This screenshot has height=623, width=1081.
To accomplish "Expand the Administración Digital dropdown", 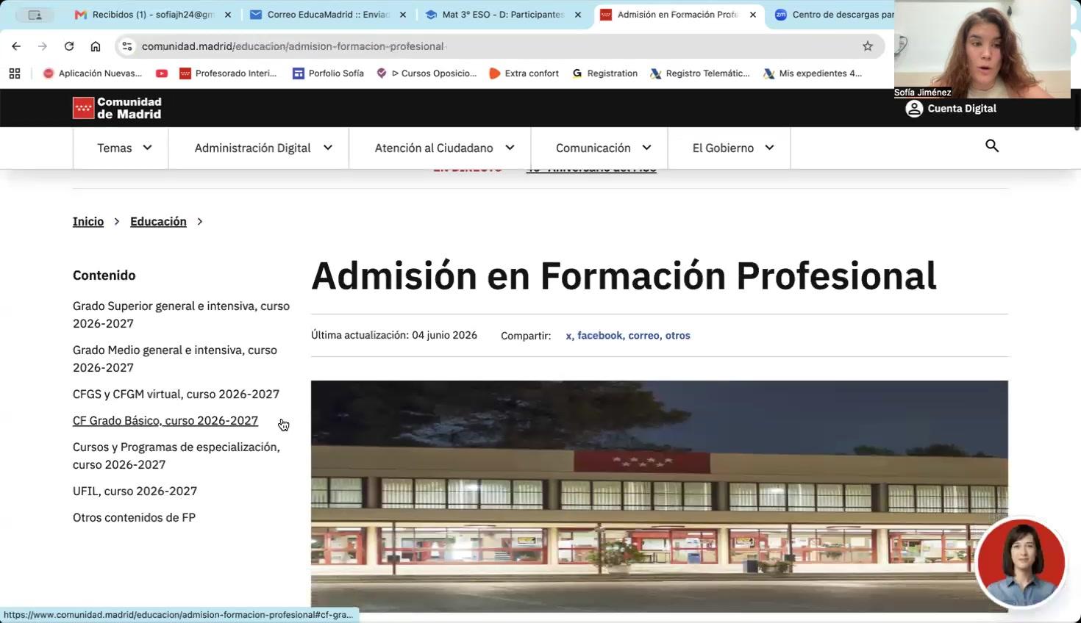I will click(263, 148).
